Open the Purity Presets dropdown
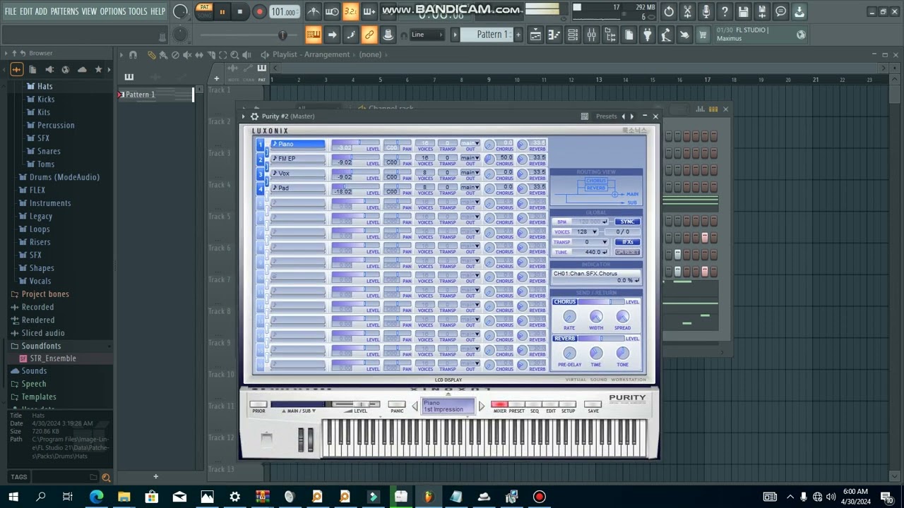 (x=606, y=116)
